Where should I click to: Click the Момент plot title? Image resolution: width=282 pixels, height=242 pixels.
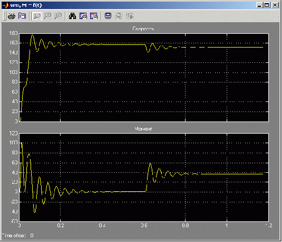pyautogui.click(x=143, y=129)
